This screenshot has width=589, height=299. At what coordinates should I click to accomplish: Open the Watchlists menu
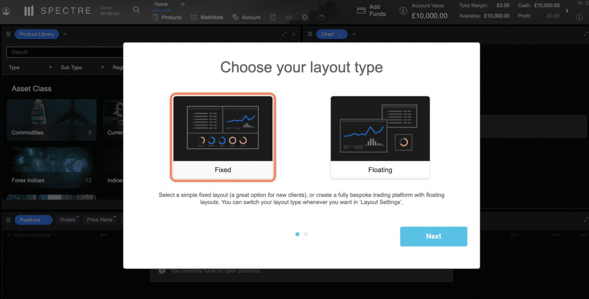tap(206, 17)
